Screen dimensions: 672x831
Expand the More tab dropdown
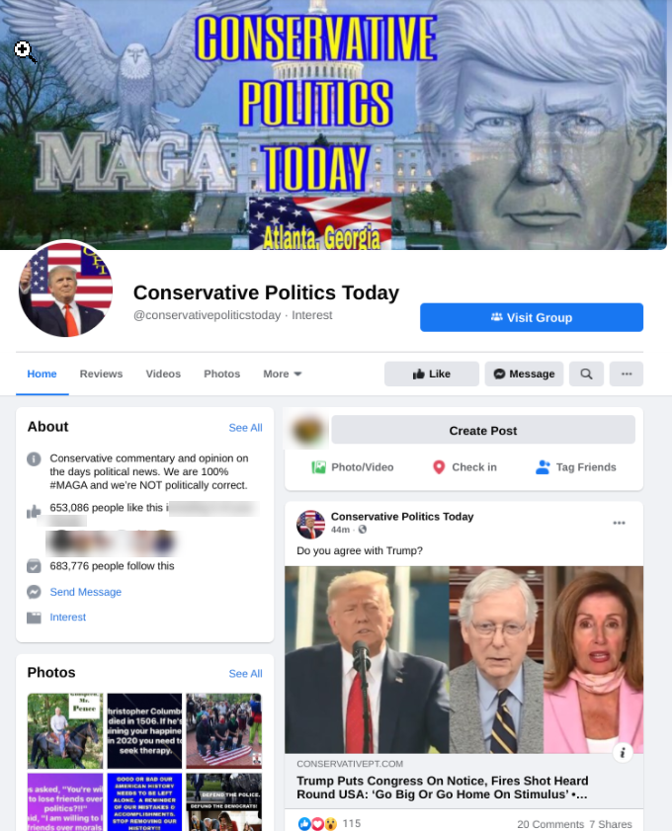(x=283, y=374)
